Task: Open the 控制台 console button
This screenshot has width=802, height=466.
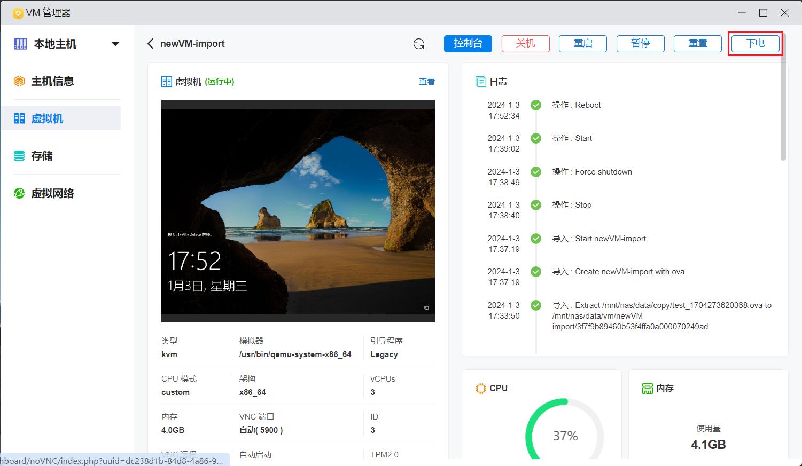Action: pos(468,44)
